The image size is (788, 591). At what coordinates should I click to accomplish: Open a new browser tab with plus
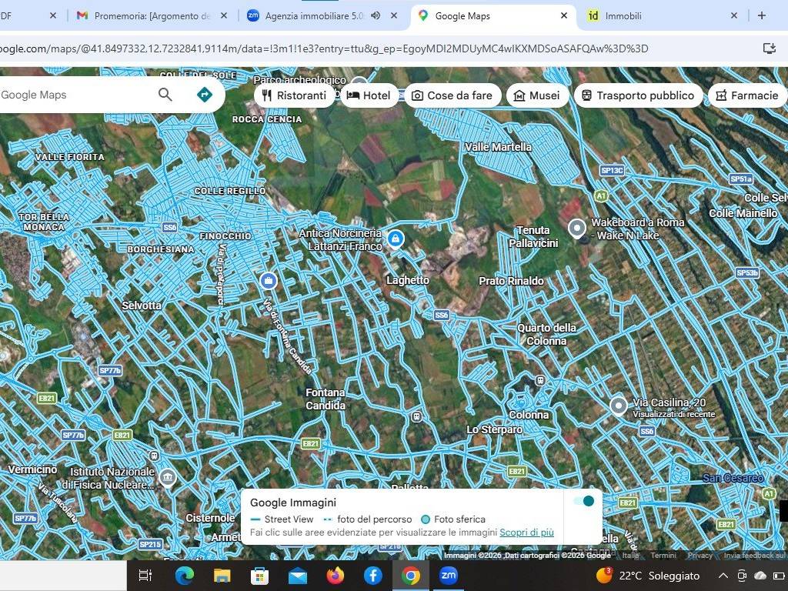[x=762, y=15]
